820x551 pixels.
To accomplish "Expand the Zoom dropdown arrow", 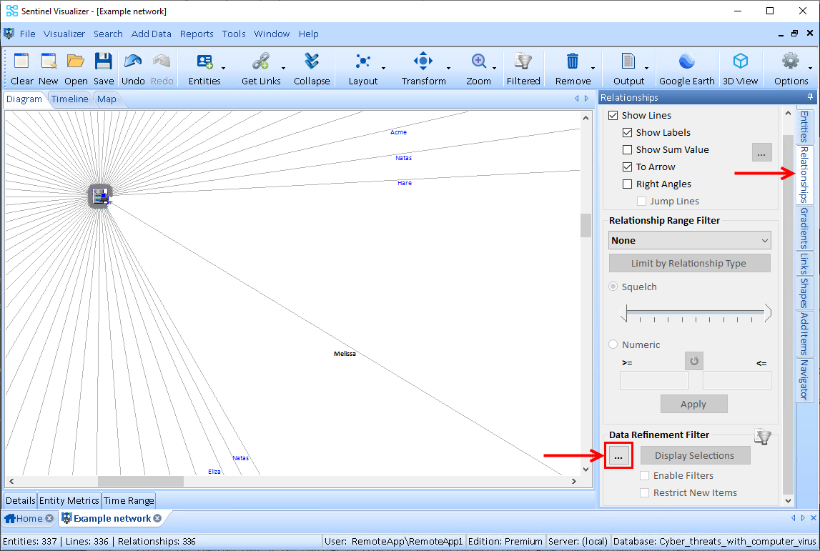I will 495,69.
